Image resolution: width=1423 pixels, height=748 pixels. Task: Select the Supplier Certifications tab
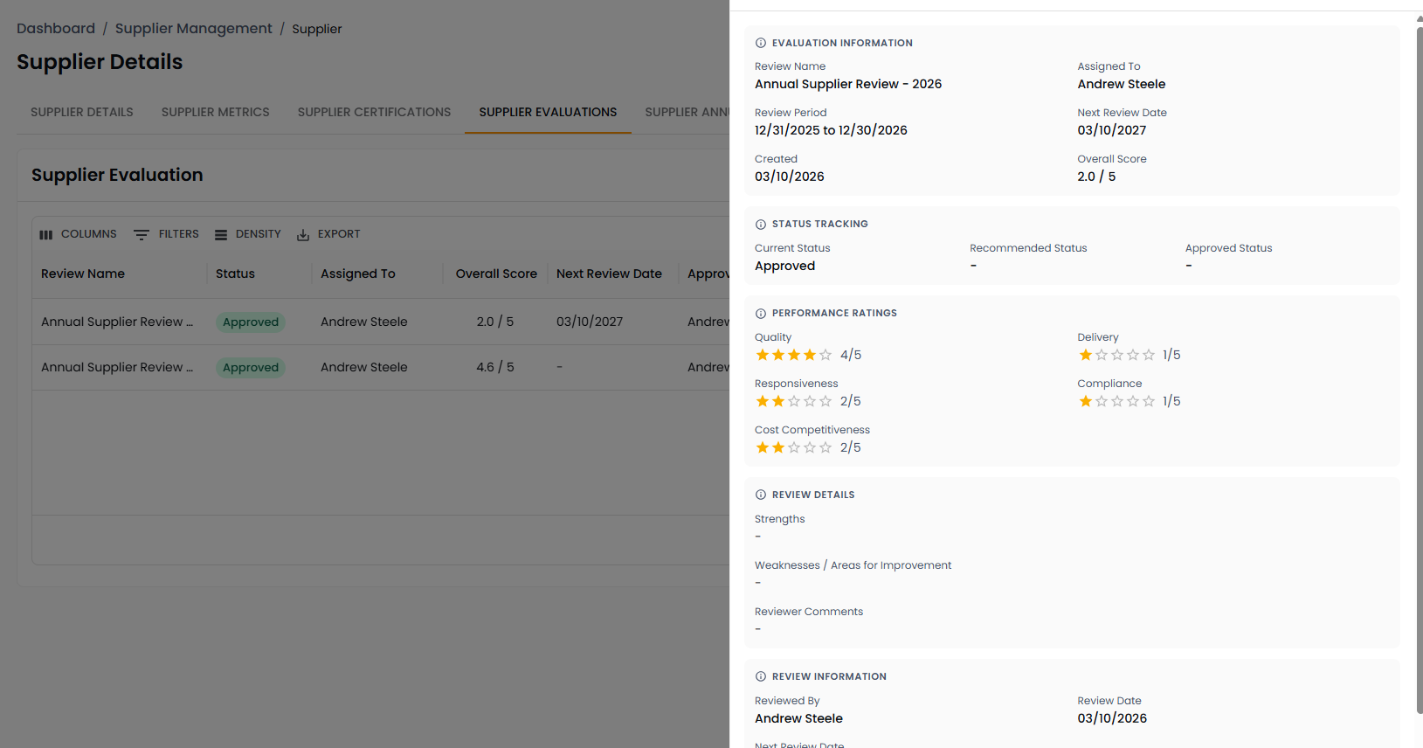click(374, 113)
